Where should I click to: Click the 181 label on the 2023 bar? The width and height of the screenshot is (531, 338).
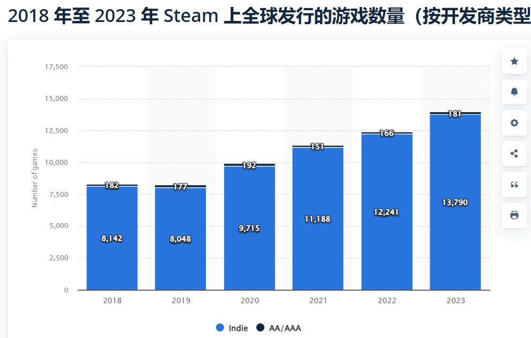click(456, 114)
